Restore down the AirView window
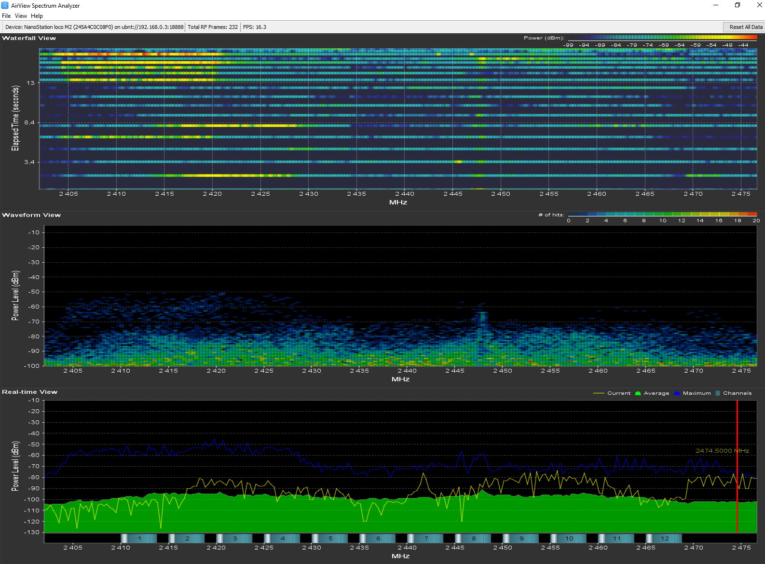 (738, 5)
